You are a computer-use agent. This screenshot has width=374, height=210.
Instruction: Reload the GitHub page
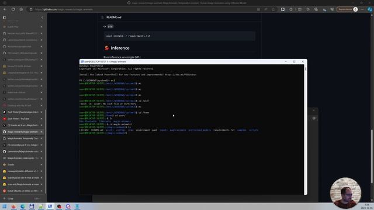click(x=13, y=9)
